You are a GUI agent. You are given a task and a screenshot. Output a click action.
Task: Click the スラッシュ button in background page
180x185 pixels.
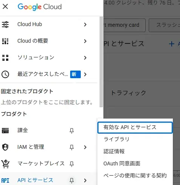[165, 25]
